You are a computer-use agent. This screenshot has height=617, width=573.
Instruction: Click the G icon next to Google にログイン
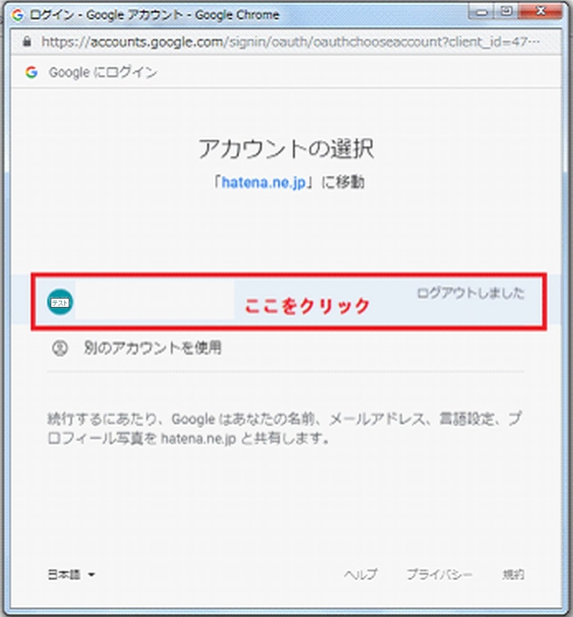(32, 72)
